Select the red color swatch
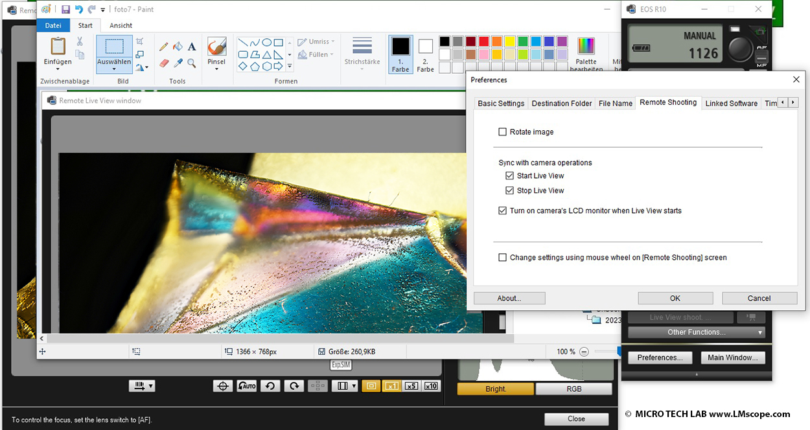The width and height of the screenshot is (810, 430). tap(483, 41)
